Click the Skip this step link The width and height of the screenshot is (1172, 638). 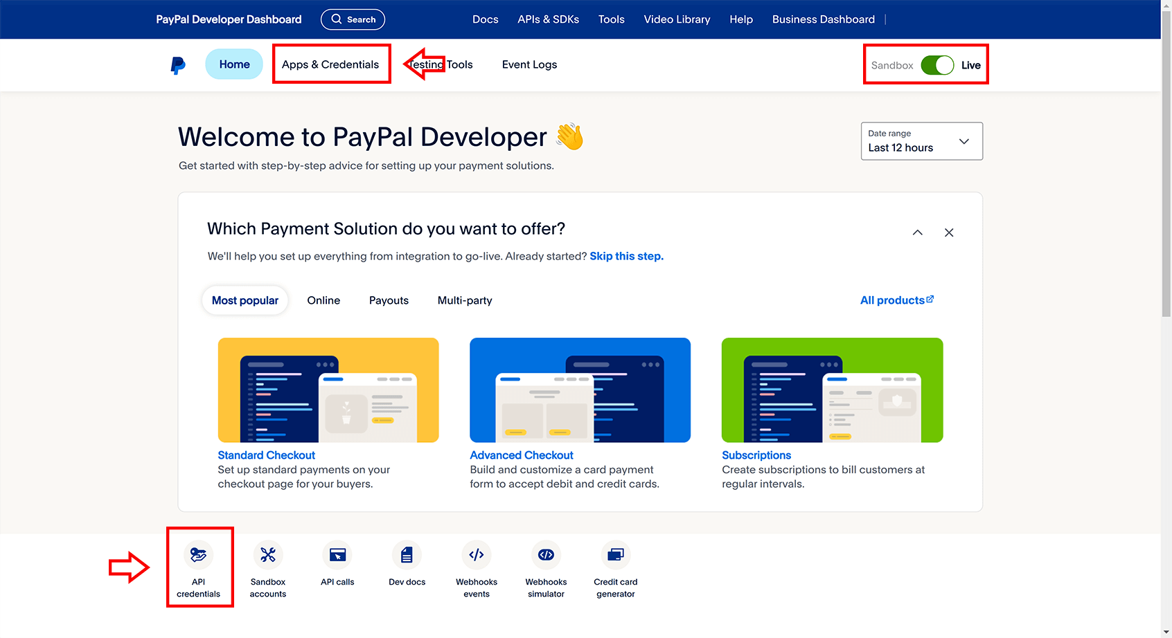point(626,256)
